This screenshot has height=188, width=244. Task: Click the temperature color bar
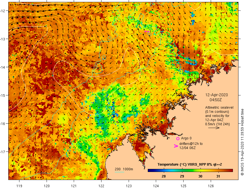point(190,171)
